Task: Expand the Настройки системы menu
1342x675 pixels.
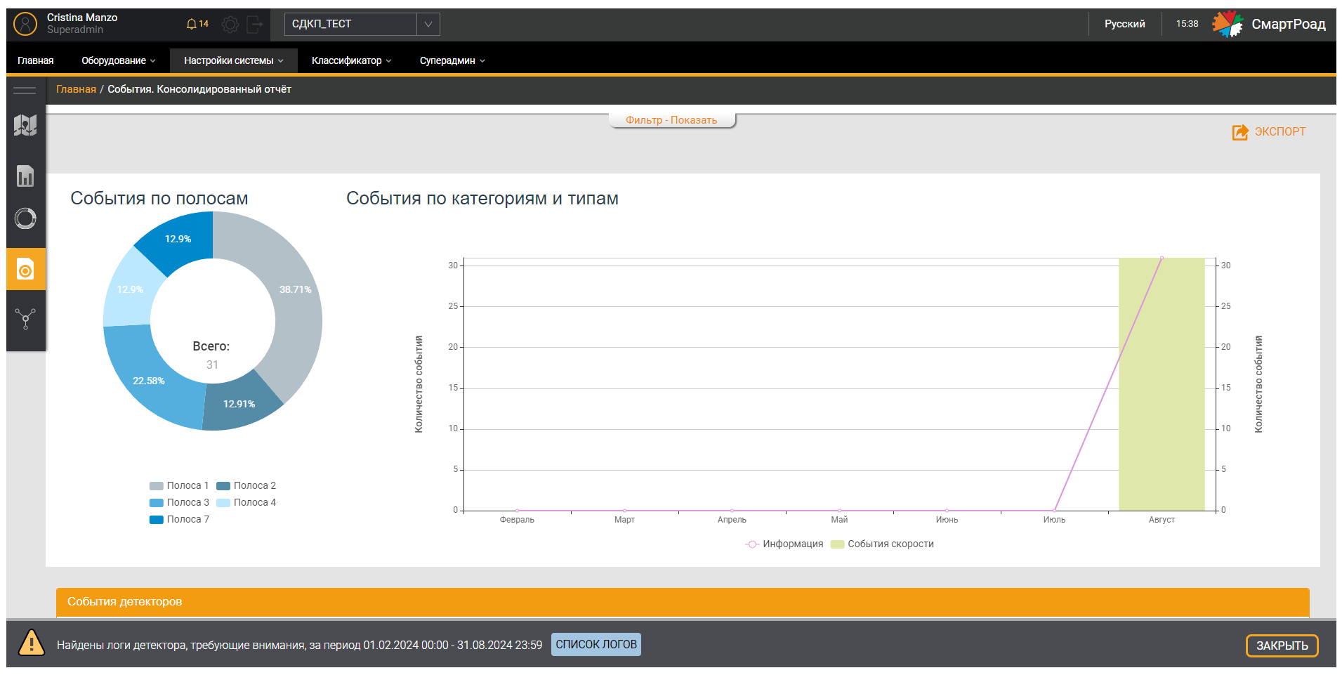Action: tap(234, 60)
